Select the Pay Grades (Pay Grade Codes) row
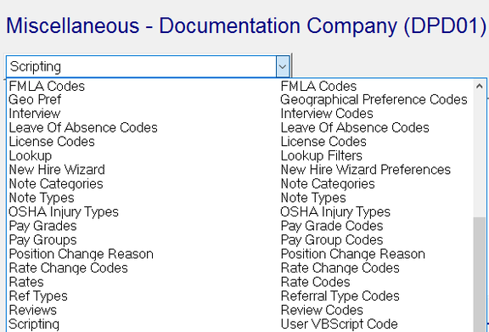 (239, 226)
